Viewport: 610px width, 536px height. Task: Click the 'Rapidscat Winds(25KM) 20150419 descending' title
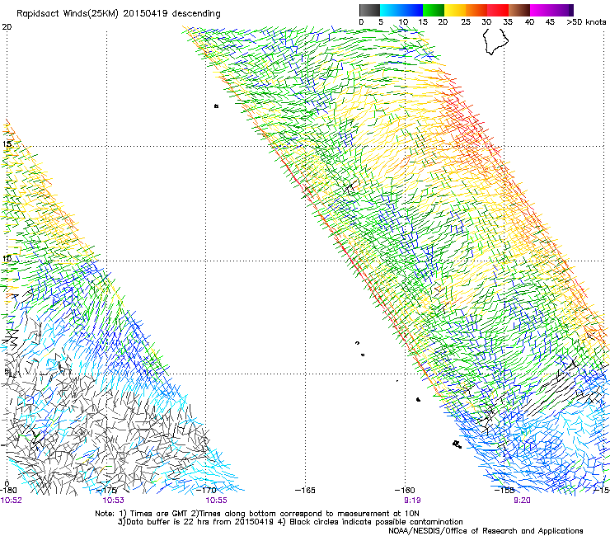(x=118, y=14)
